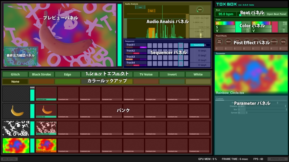This screenshot has height=162, width=289.
Task: Click the loop circle icon in Beat panel
Action: [x=264, y=14]
